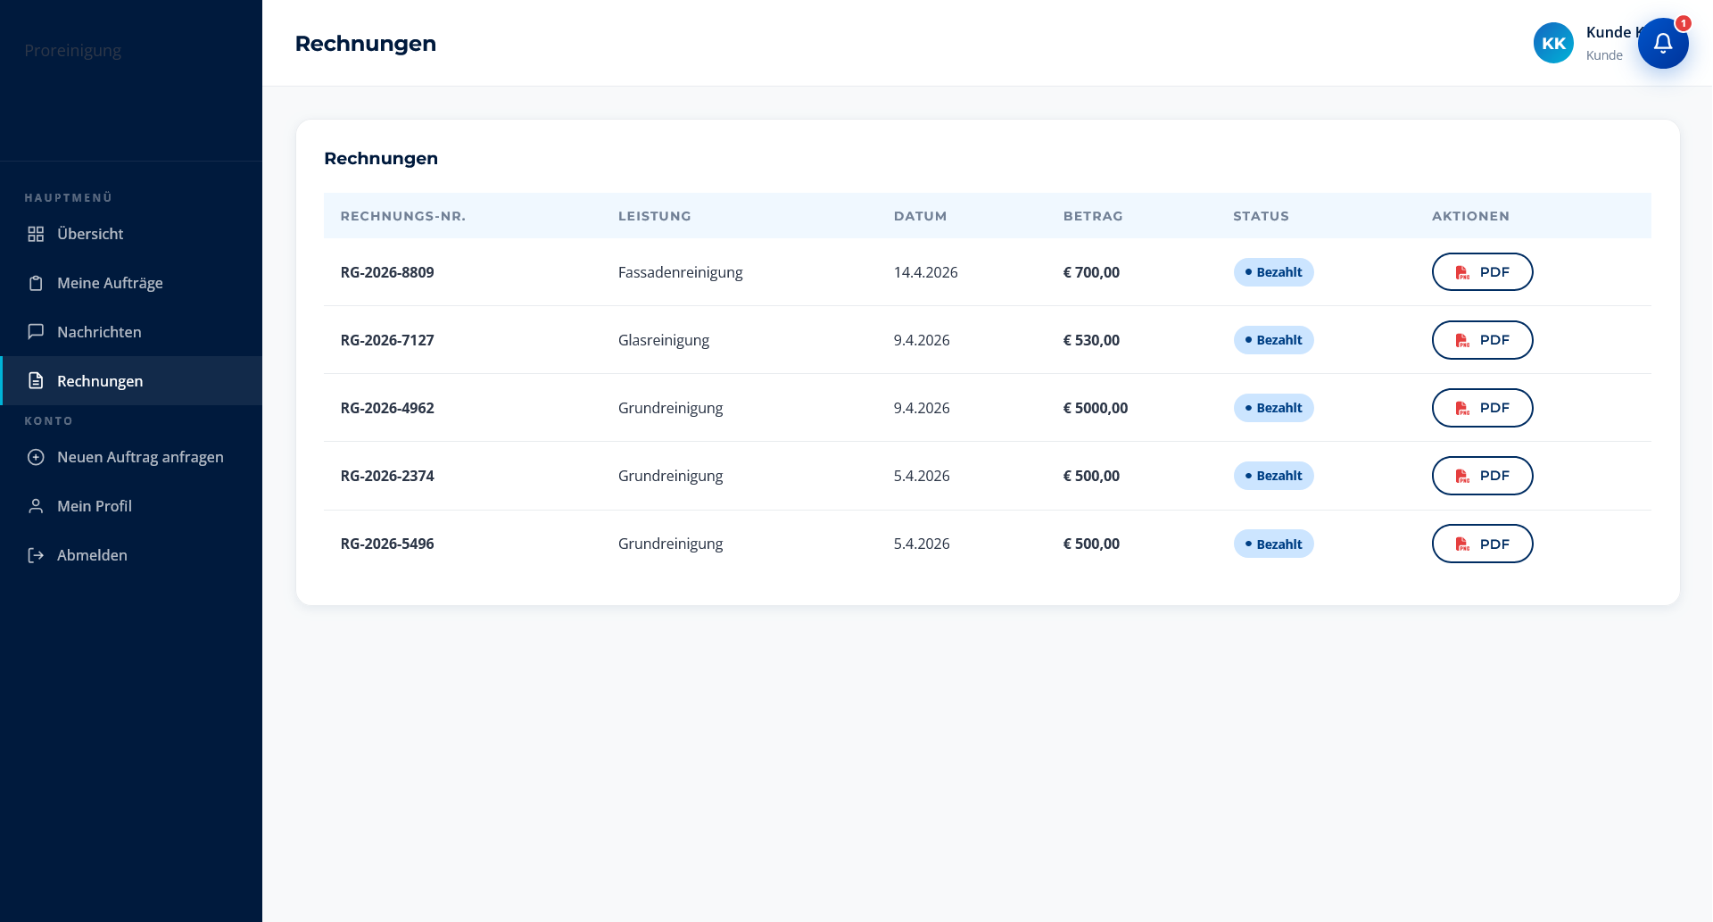The height and width of the screenshot is (922, 1713).
Task: Open Mein Profil person icon
Action: coord(36,506)
